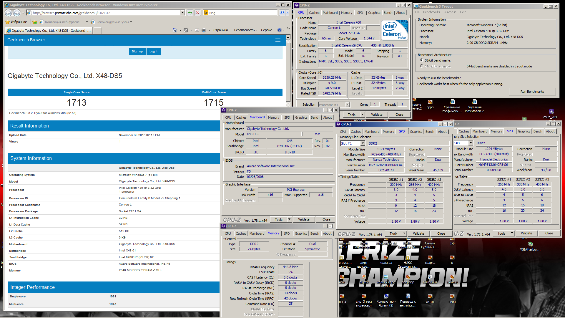Open the Benchmarks menu in Geekbench 3 Tryout
565x318 pixels.
[x=431, y=12]
